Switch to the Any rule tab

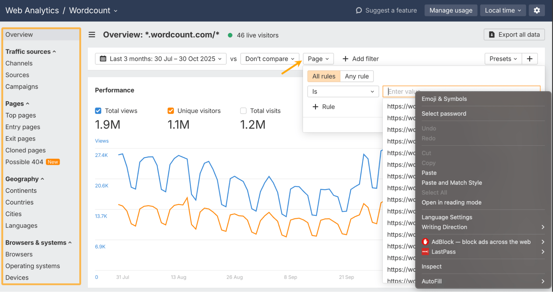coord(357,76)
